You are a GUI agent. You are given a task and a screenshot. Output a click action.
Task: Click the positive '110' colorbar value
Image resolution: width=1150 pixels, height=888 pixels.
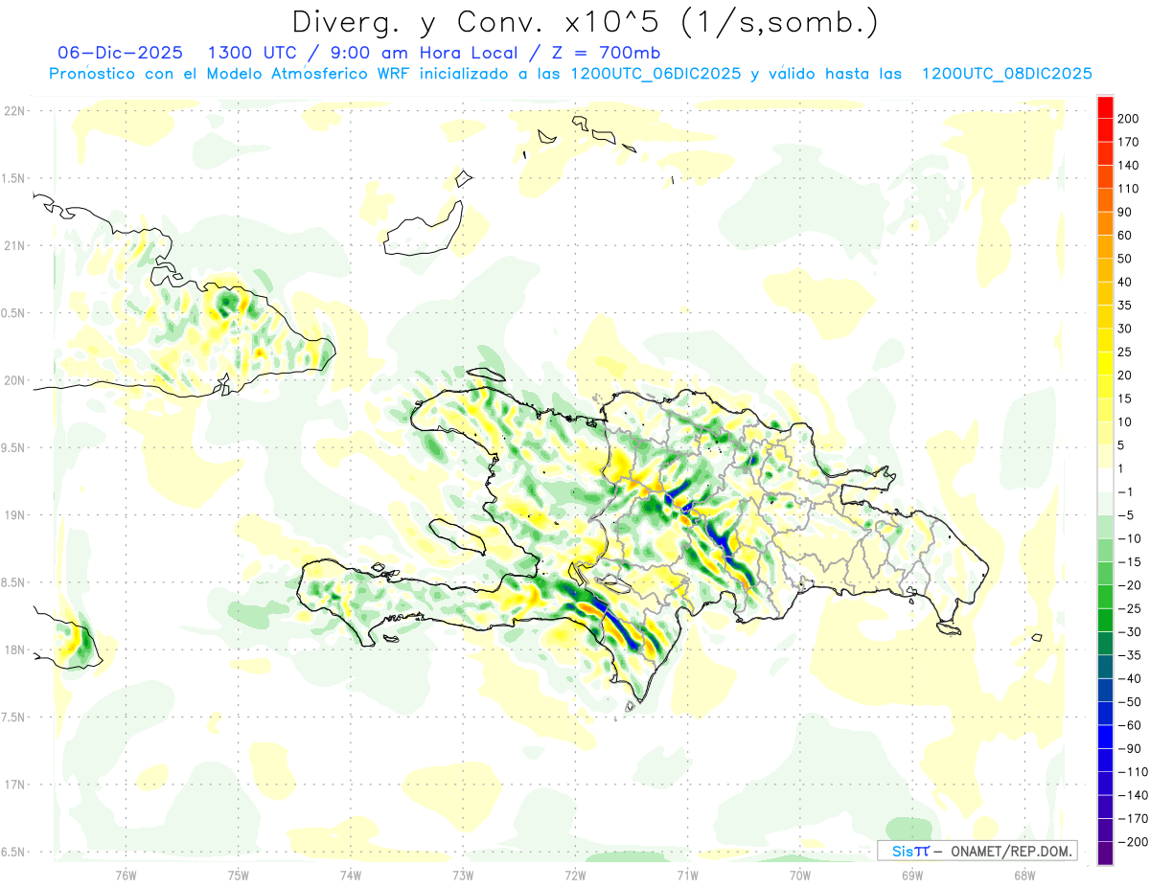[1129, 189]
